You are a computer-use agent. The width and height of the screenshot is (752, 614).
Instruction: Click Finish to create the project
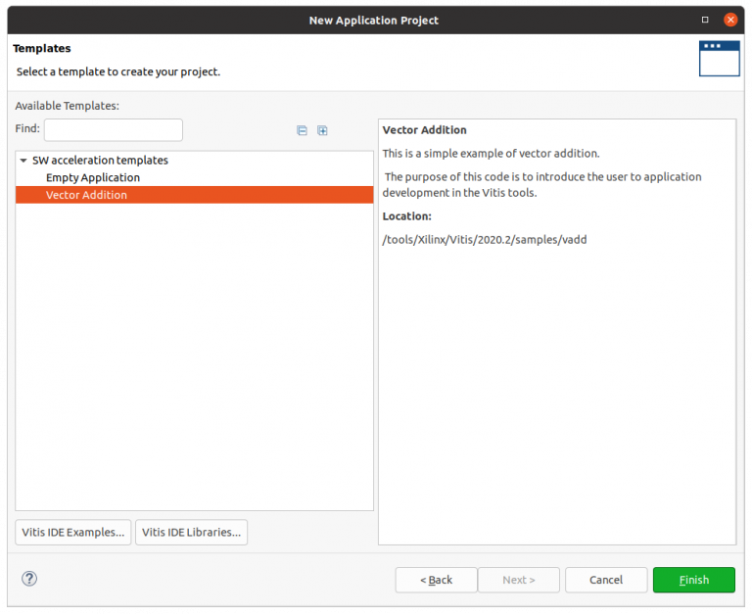pyautogui.click(x=693, y=580)
